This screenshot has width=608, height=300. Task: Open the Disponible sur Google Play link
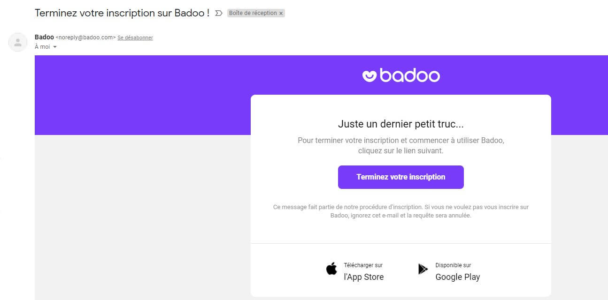point(457,271)
